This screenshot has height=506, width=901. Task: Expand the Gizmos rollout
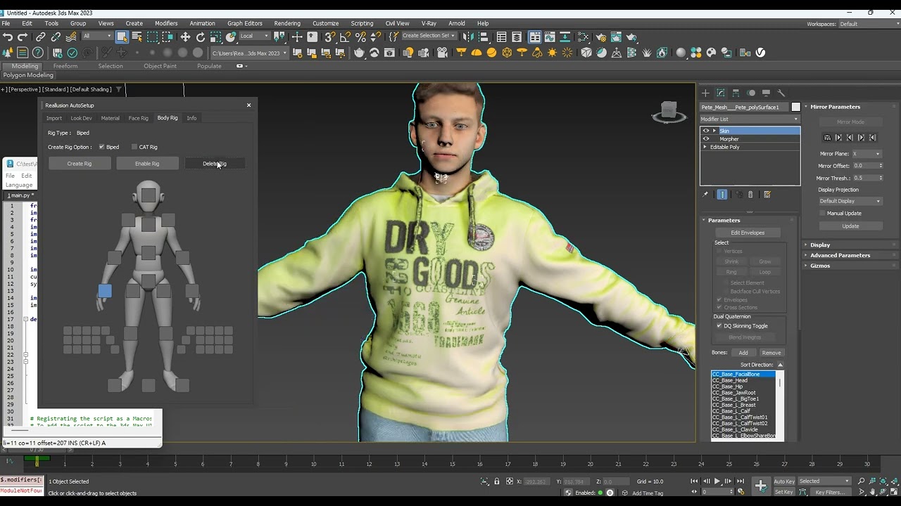point(819,266)
